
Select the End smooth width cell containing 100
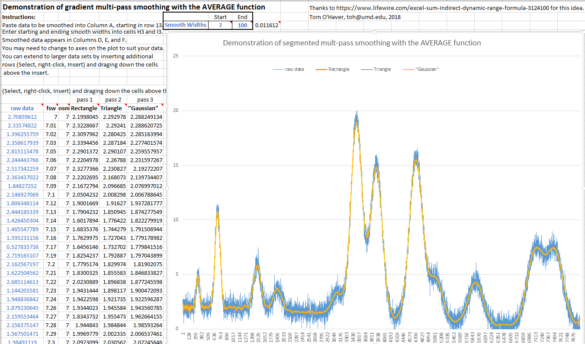click(242, 25)
